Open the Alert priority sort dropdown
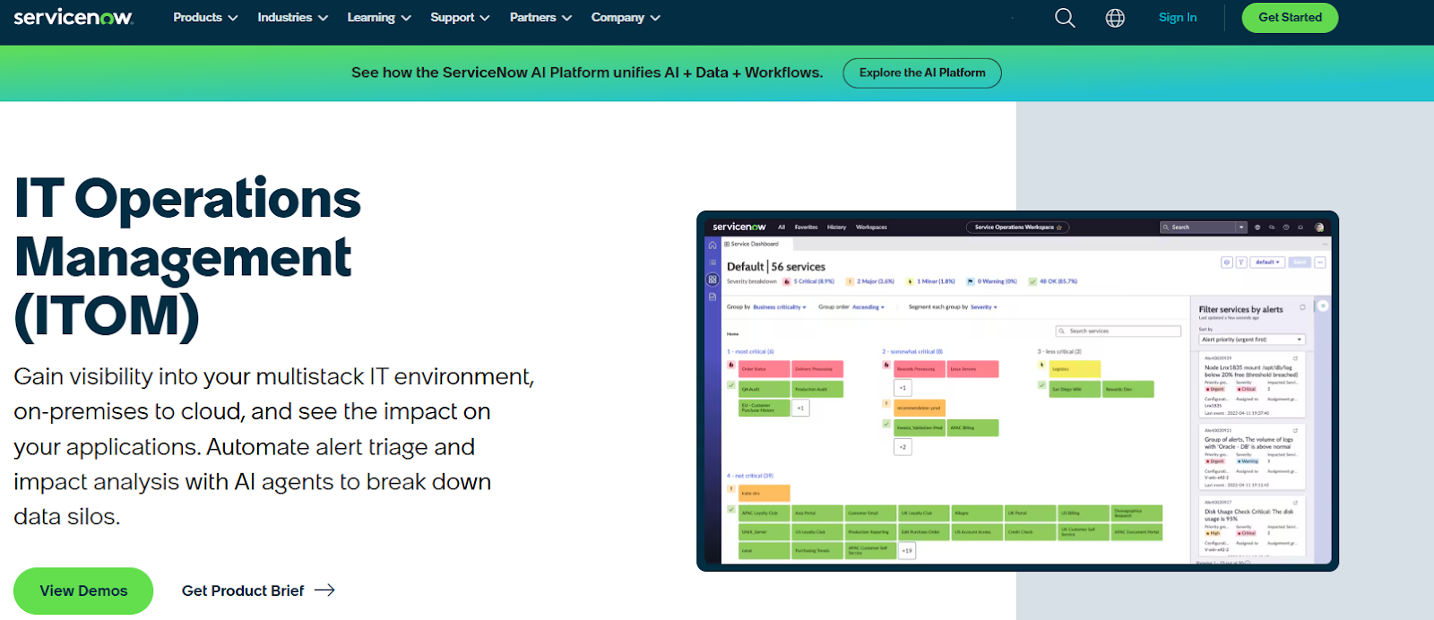The image size is (1434, 620). coord(1252,340)
